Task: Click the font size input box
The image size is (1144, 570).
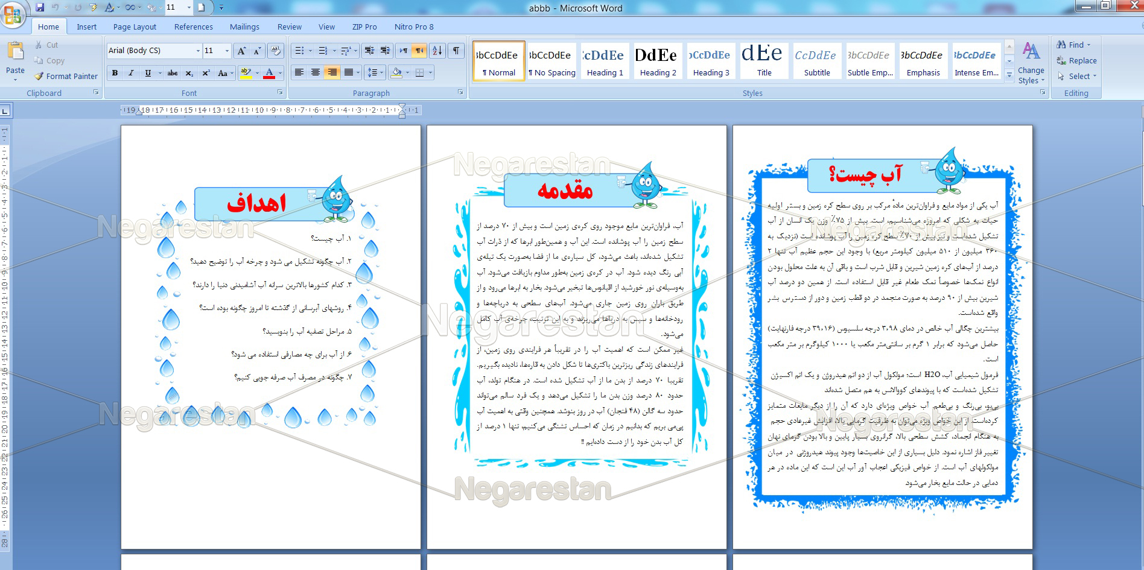Action: [212, 51]
